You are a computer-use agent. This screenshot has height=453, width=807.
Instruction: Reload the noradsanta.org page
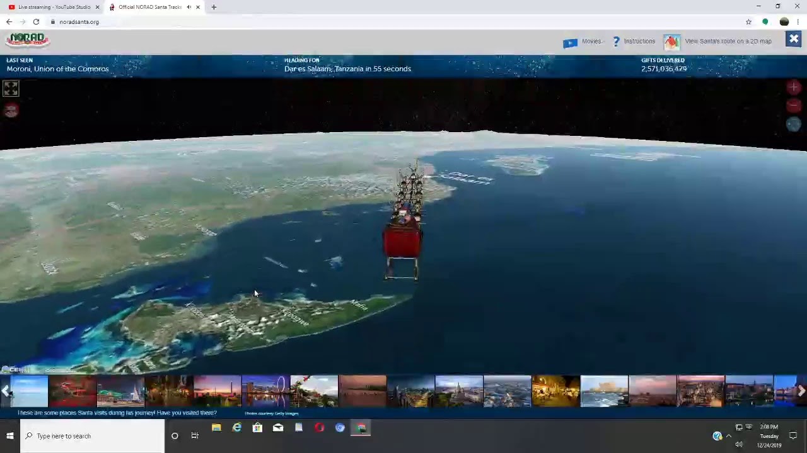36,22
